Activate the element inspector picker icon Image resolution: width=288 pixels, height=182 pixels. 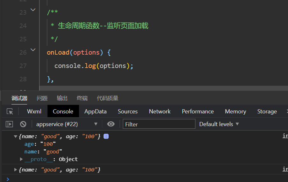(x=10, y=111)
